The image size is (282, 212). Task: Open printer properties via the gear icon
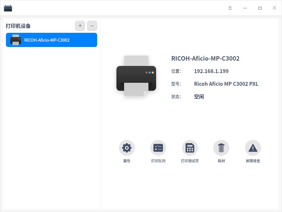click(126, 148)
